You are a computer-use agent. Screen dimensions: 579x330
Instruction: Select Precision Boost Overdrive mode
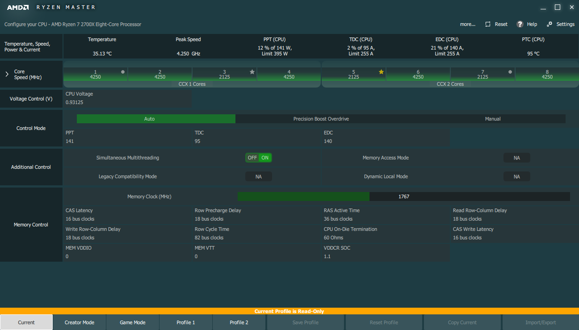point(321,119)
